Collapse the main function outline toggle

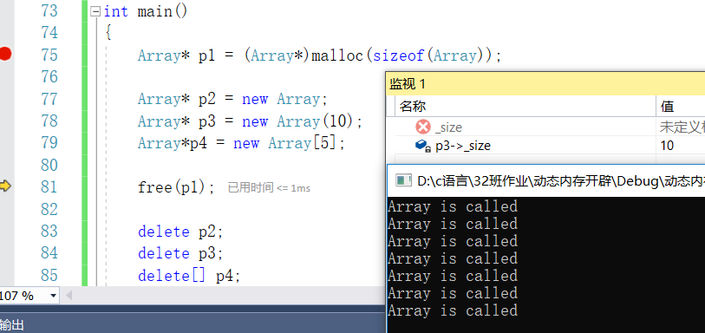tap(95, 11)
